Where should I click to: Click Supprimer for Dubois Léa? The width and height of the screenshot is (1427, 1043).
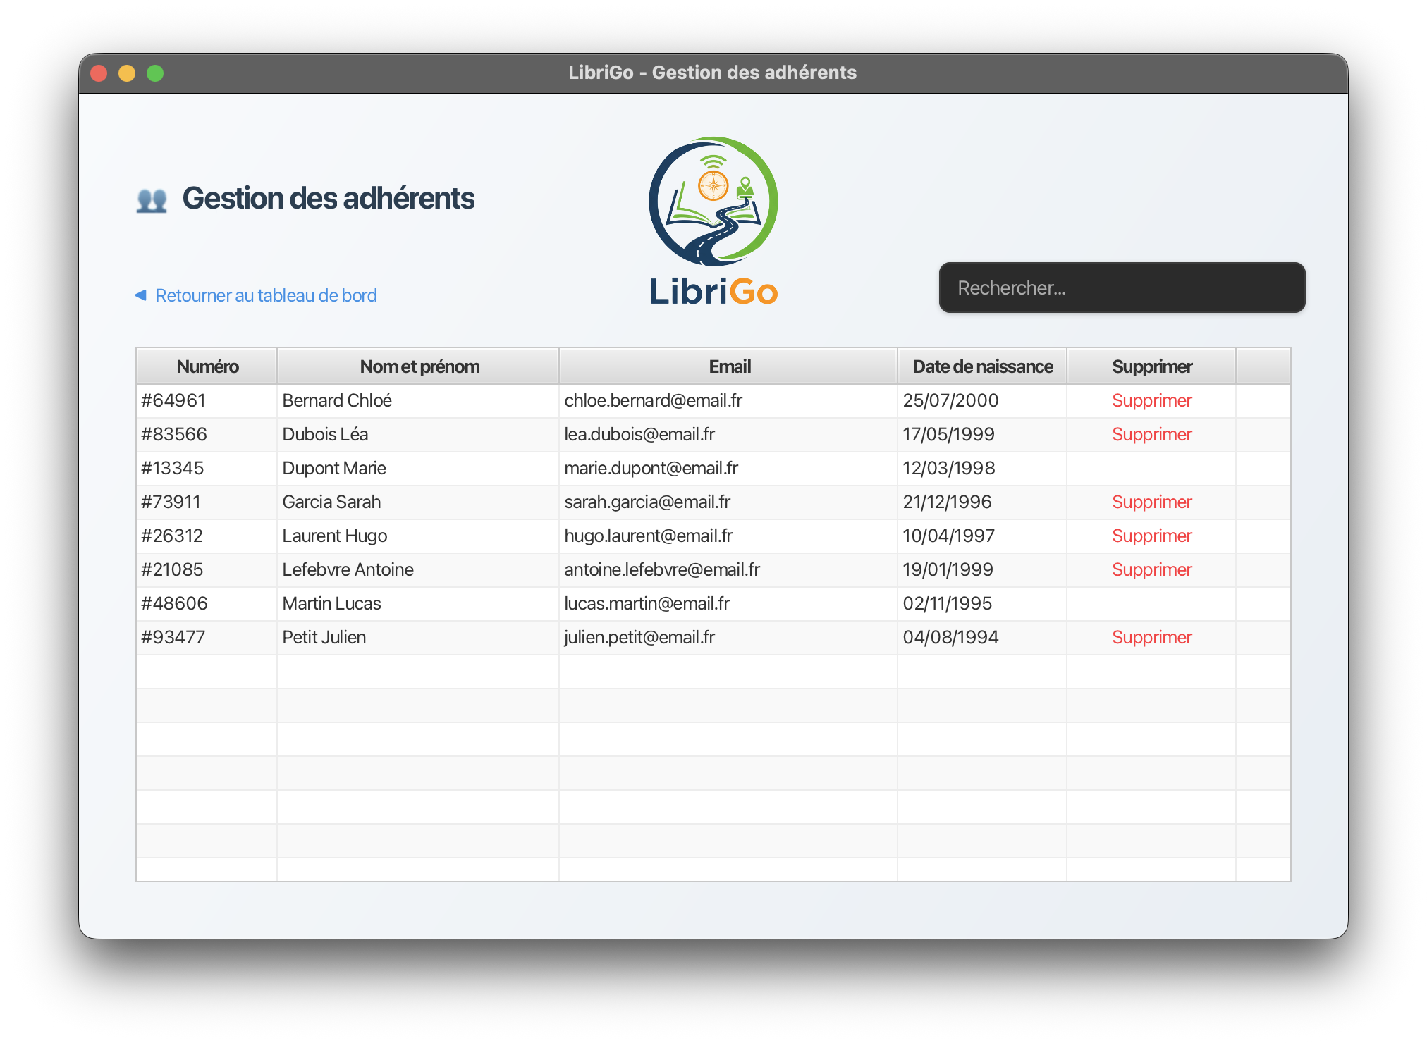1151,434
